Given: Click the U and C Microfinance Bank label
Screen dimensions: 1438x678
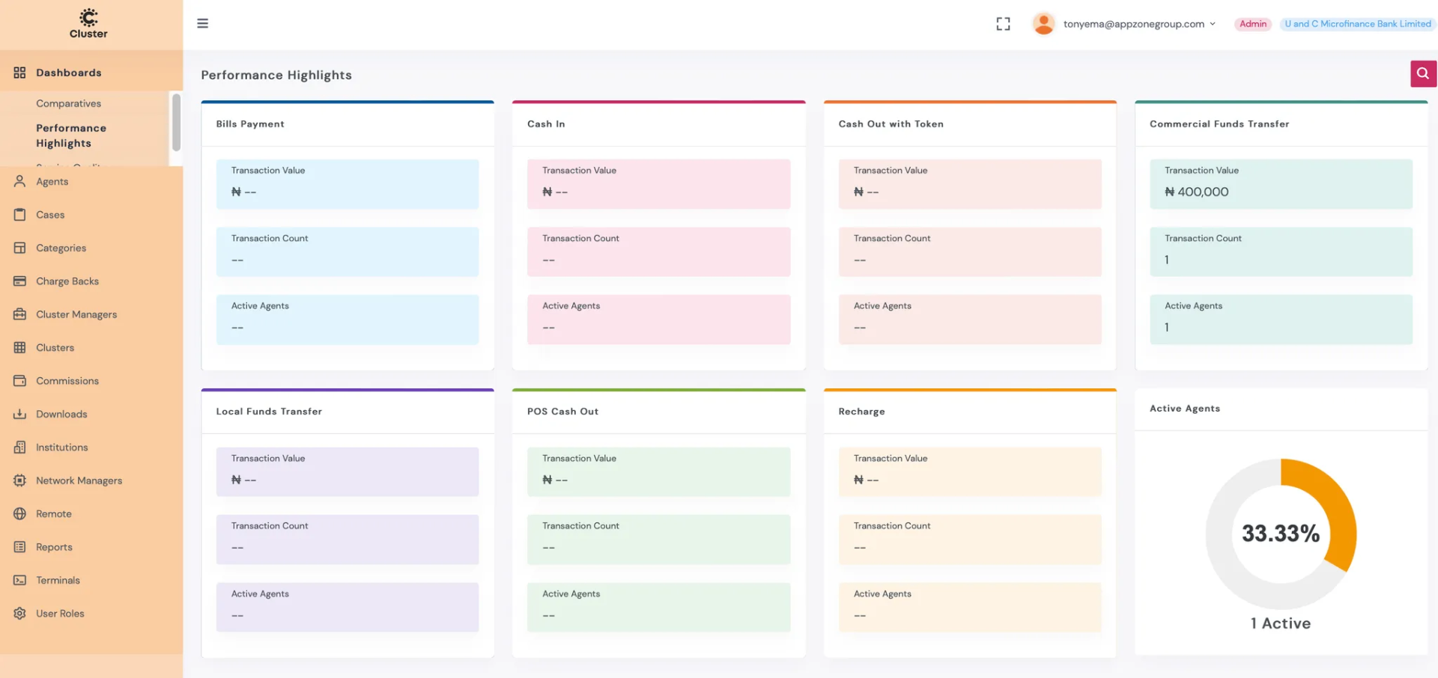Looking at the screenshot, I should click(1356, 23).
